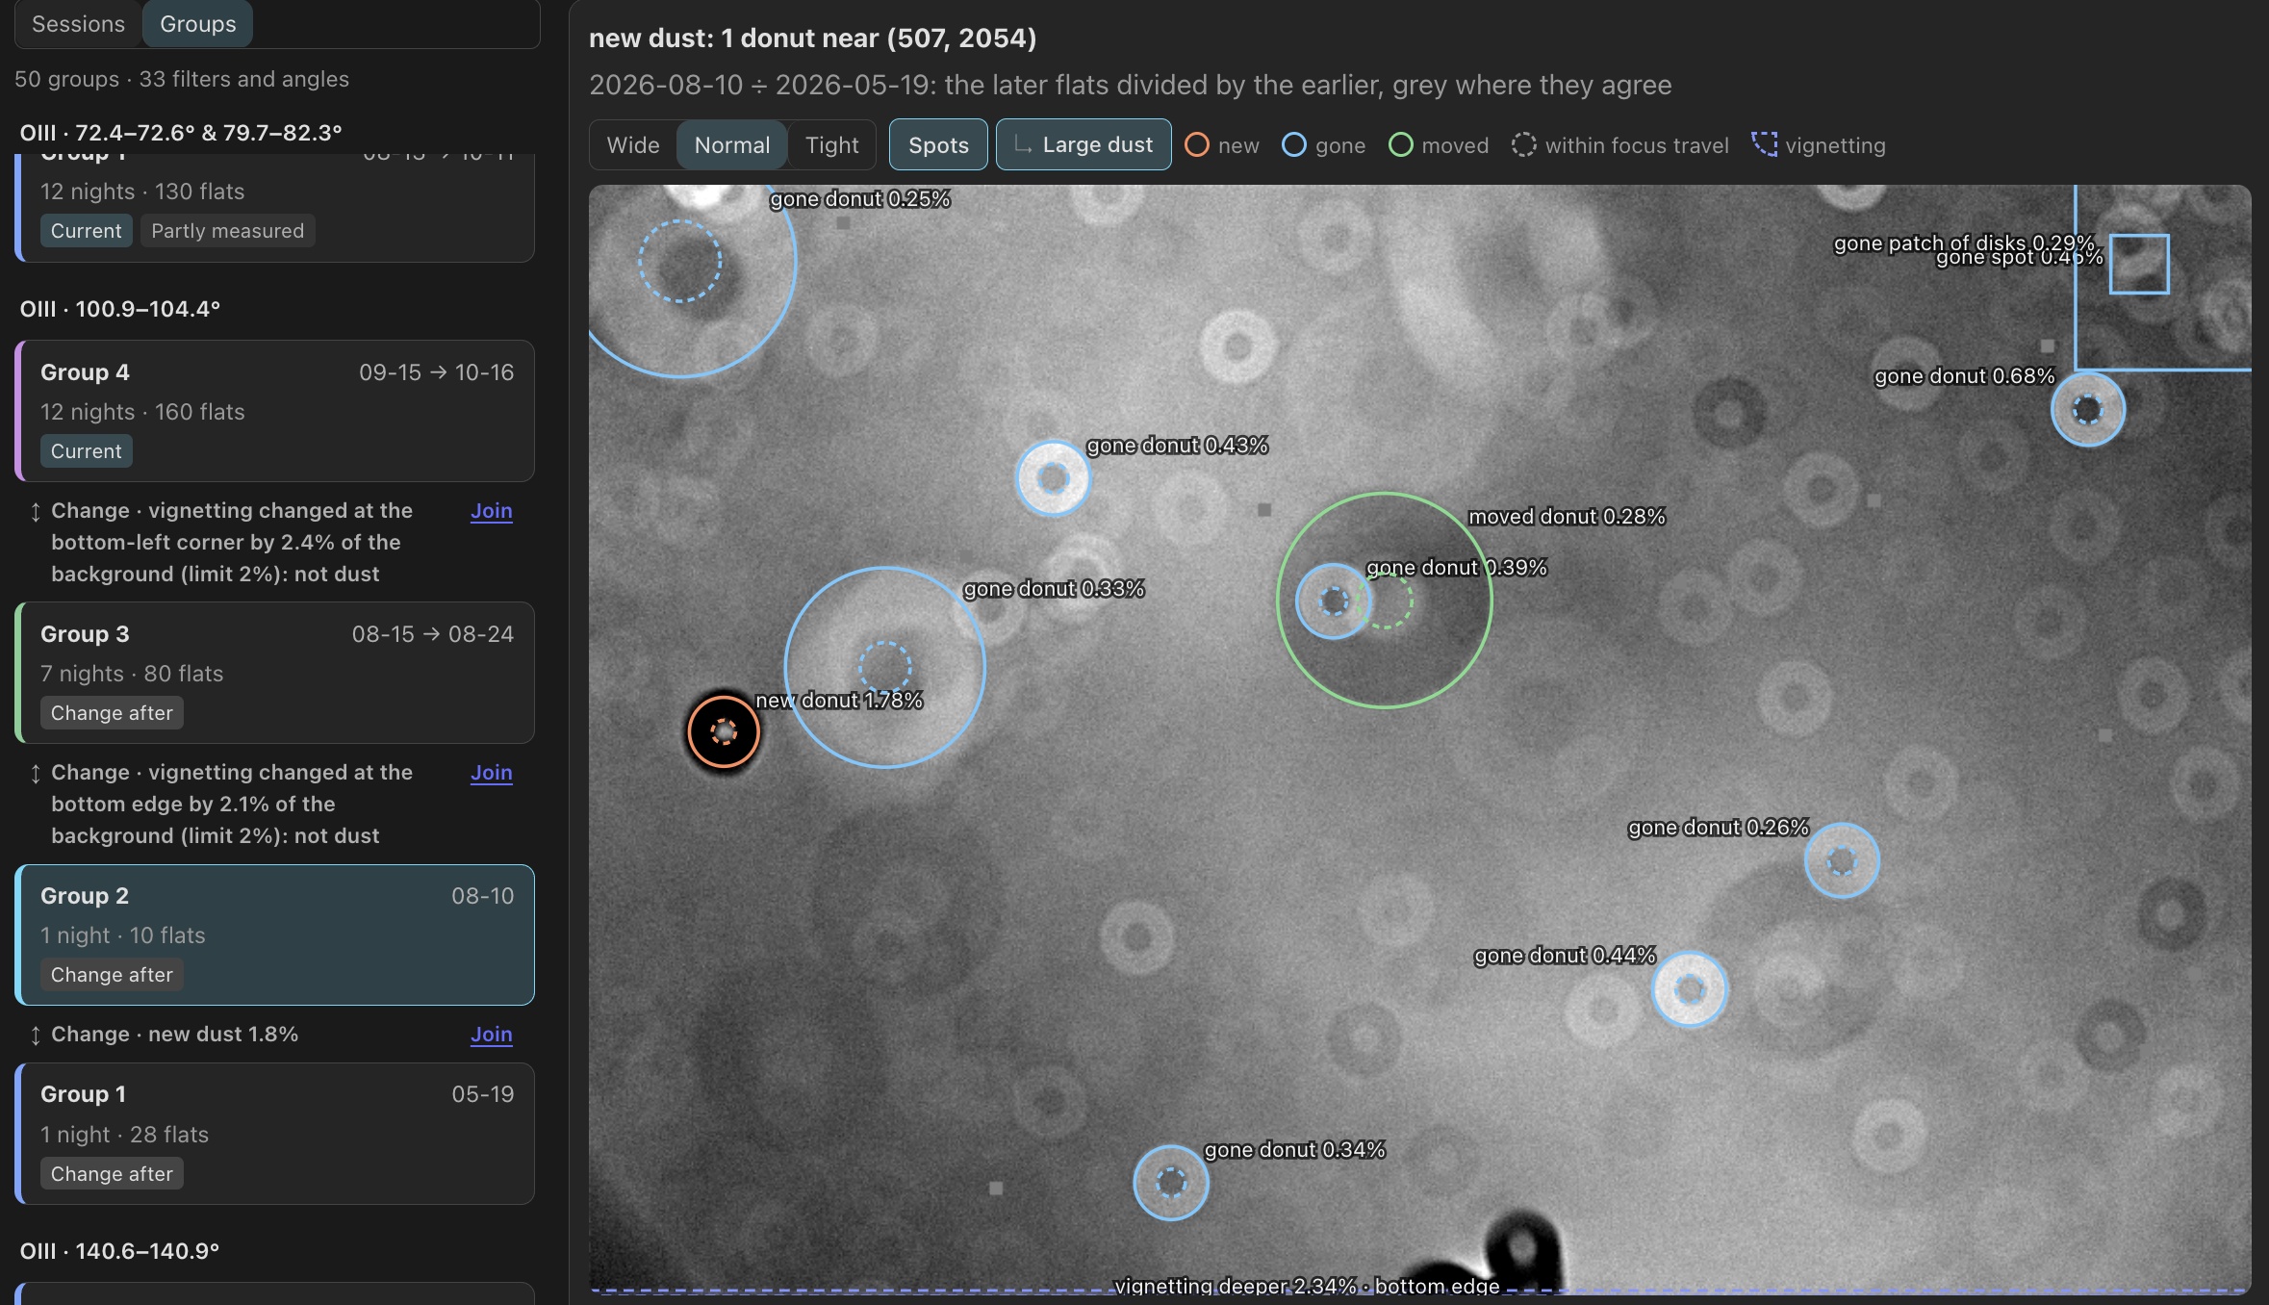Click the gone spot 0.46% square marker

[2139, 264]
